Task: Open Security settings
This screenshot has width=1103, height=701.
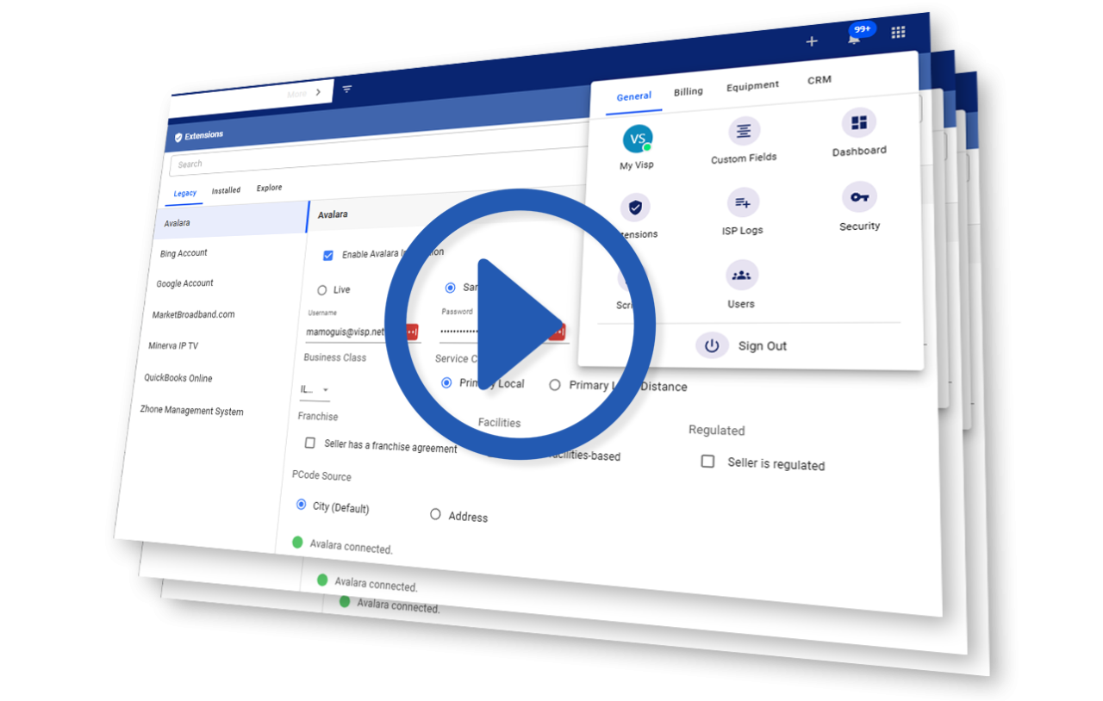Action: point(858,196)
